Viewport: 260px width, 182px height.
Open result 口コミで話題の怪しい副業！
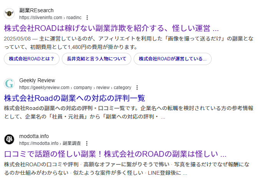coord(115,154)
